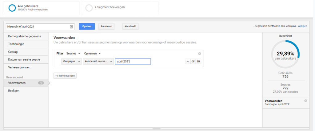The image size is (315, 131).
Task: Click '+ Segment toevoegen' box
Action: (120, 8)
